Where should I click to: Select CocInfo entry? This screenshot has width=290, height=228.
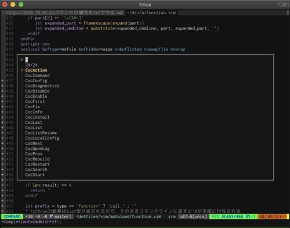(34, 112)
